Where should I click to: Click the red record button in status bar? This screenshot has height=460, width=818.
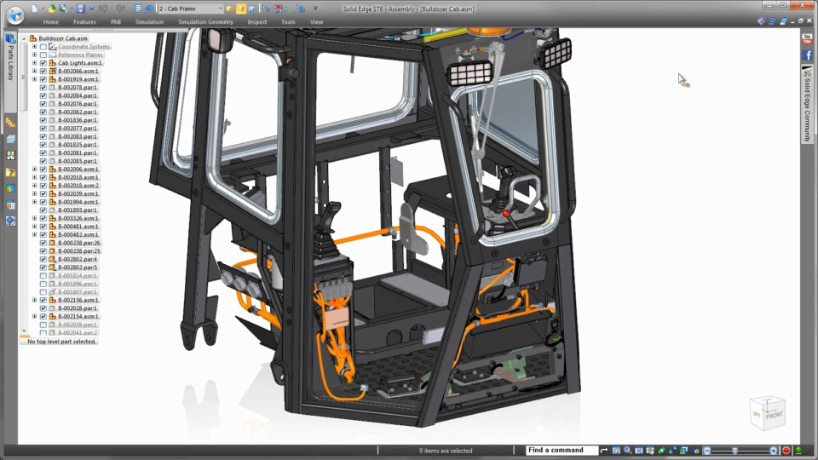click(x=786, y=451)
